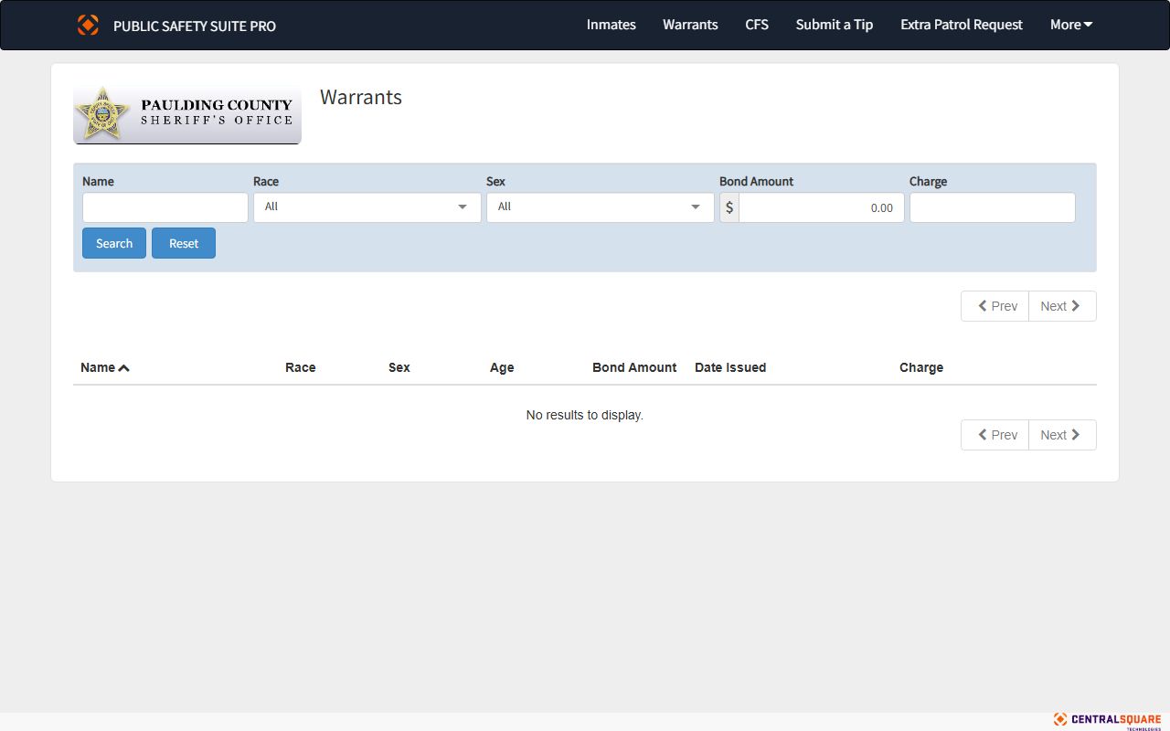Click the Search button
The image size is (1170, 731).
point(114,243)
